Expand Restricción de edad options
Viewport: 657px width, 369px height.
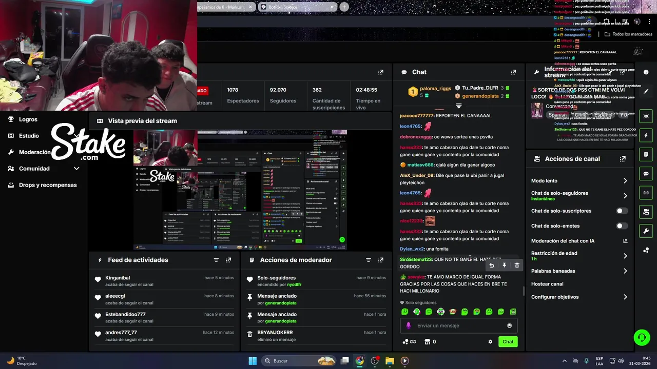click(x=625, y=256)
